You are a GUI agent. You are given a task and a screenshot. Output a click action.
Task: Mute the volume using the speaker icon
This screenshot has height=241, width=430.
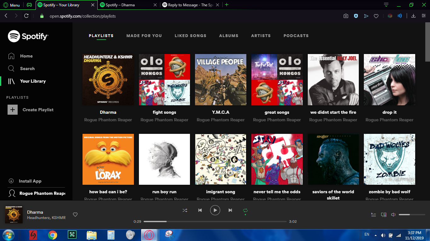(x=393, y=215)
